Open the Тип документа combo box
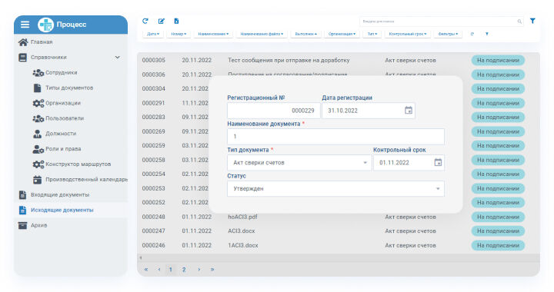 pos(299,163)
